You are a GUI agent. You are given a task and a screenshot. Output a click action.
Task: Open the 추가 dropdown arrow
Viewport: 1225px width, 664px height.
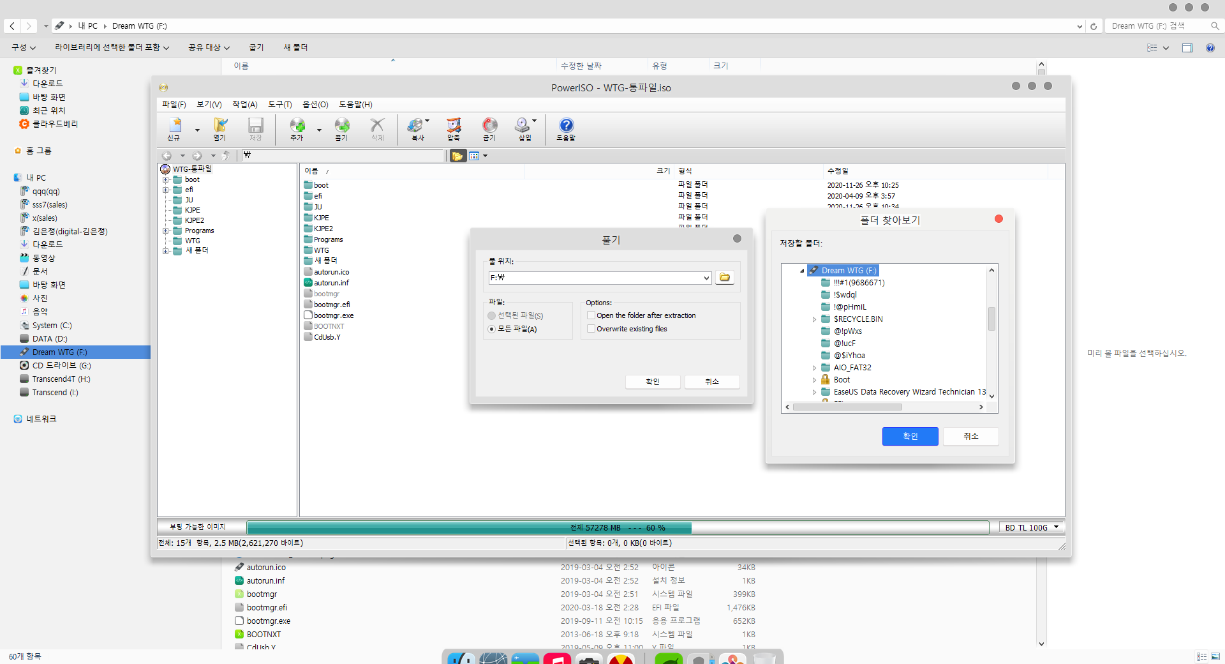[319, 130]
